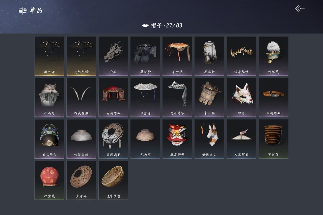323x215 pixels.
Task: Select the 洗衣箩筐 woven basket card
Action: click(x=113, y=180)
